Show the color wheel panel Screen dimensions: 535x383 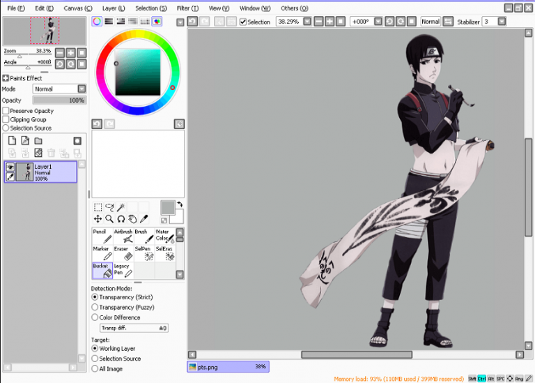coord(97,22)
